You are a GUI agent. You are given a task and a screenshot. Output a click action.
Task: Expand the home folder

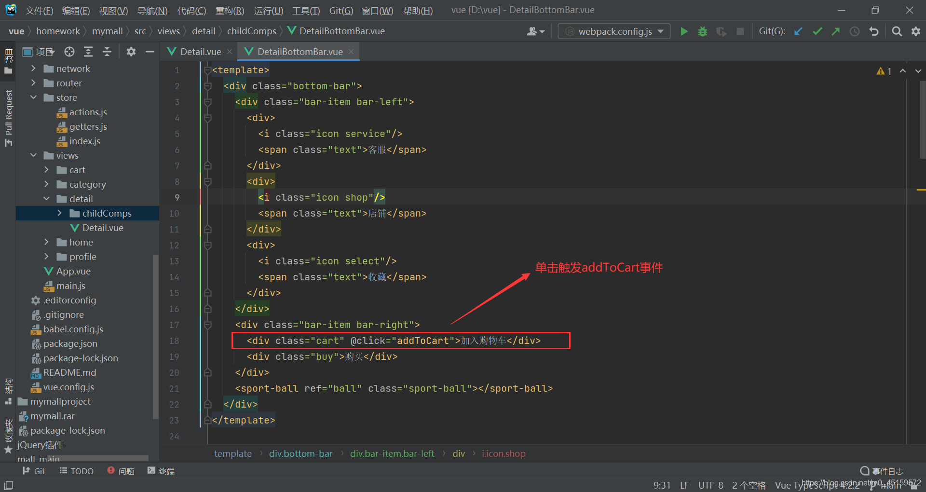(x=46, y=242)
